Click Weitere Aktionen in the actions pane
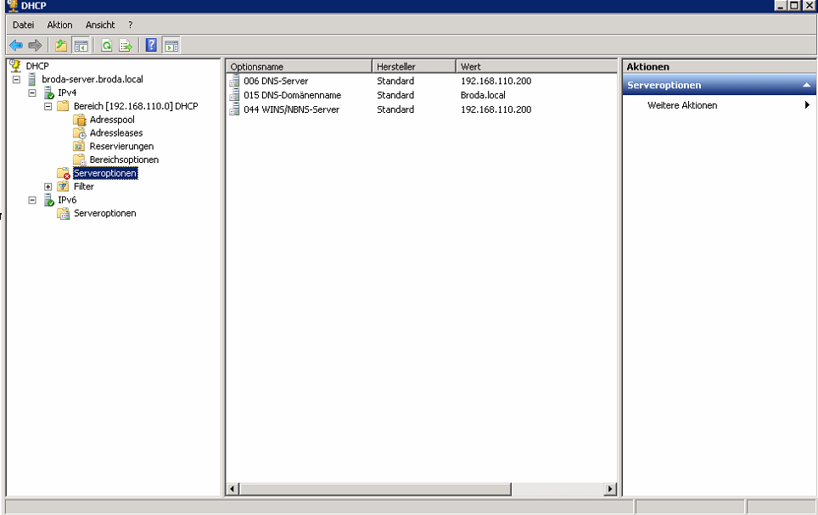Viewport: 818px width, 515px height. tap(682, 105)
